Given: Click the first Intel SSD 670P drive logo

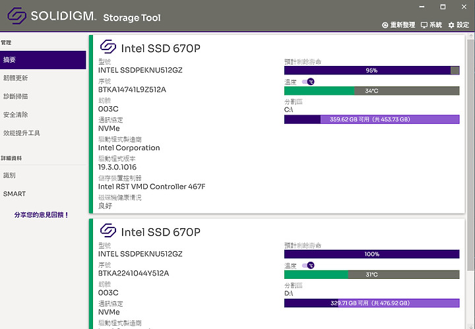Looking at the screenshot, I should [x=108, y=47].
